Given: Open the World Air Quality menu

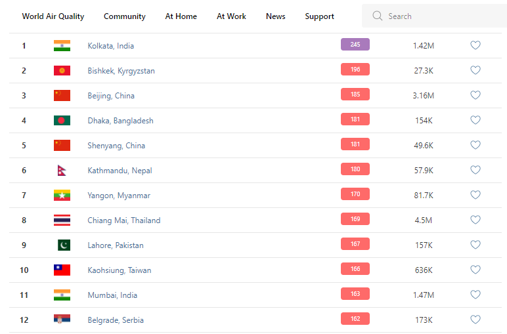Looking at the screenshot, I should tap(53, 16).
